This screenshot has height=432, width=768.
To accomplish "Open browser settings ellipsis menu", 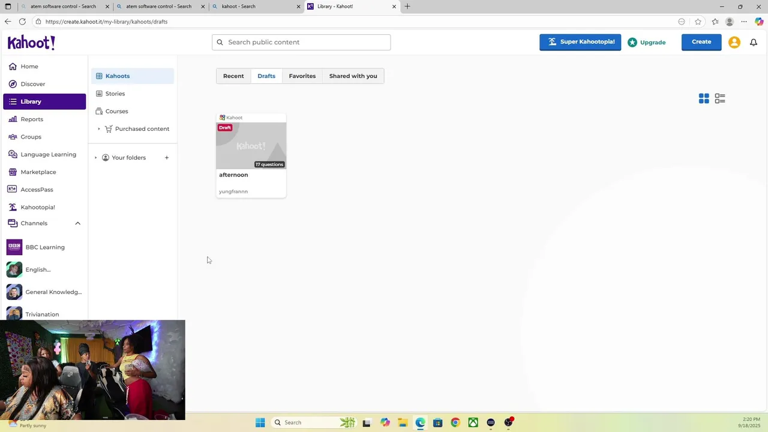I will pyautogui.click(x=744, y=22).
